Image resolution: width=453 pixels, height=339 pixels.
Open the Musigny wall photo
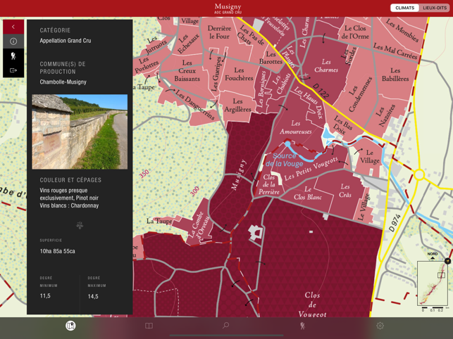[80, 132]
